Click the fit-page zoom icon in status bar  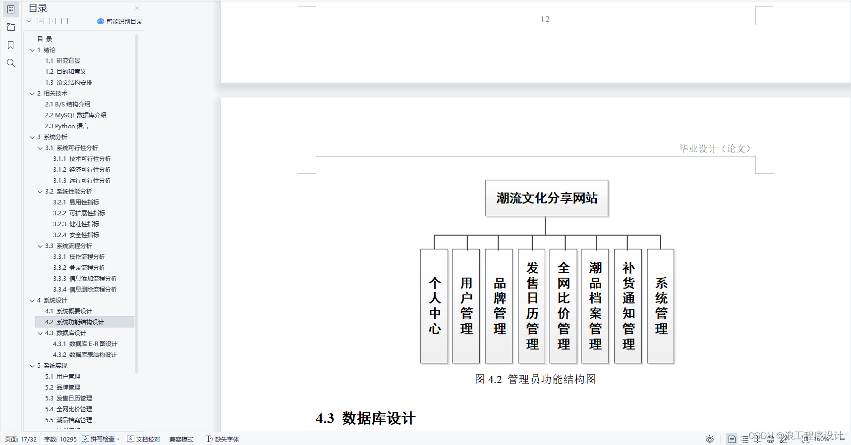tap(806, 439)
